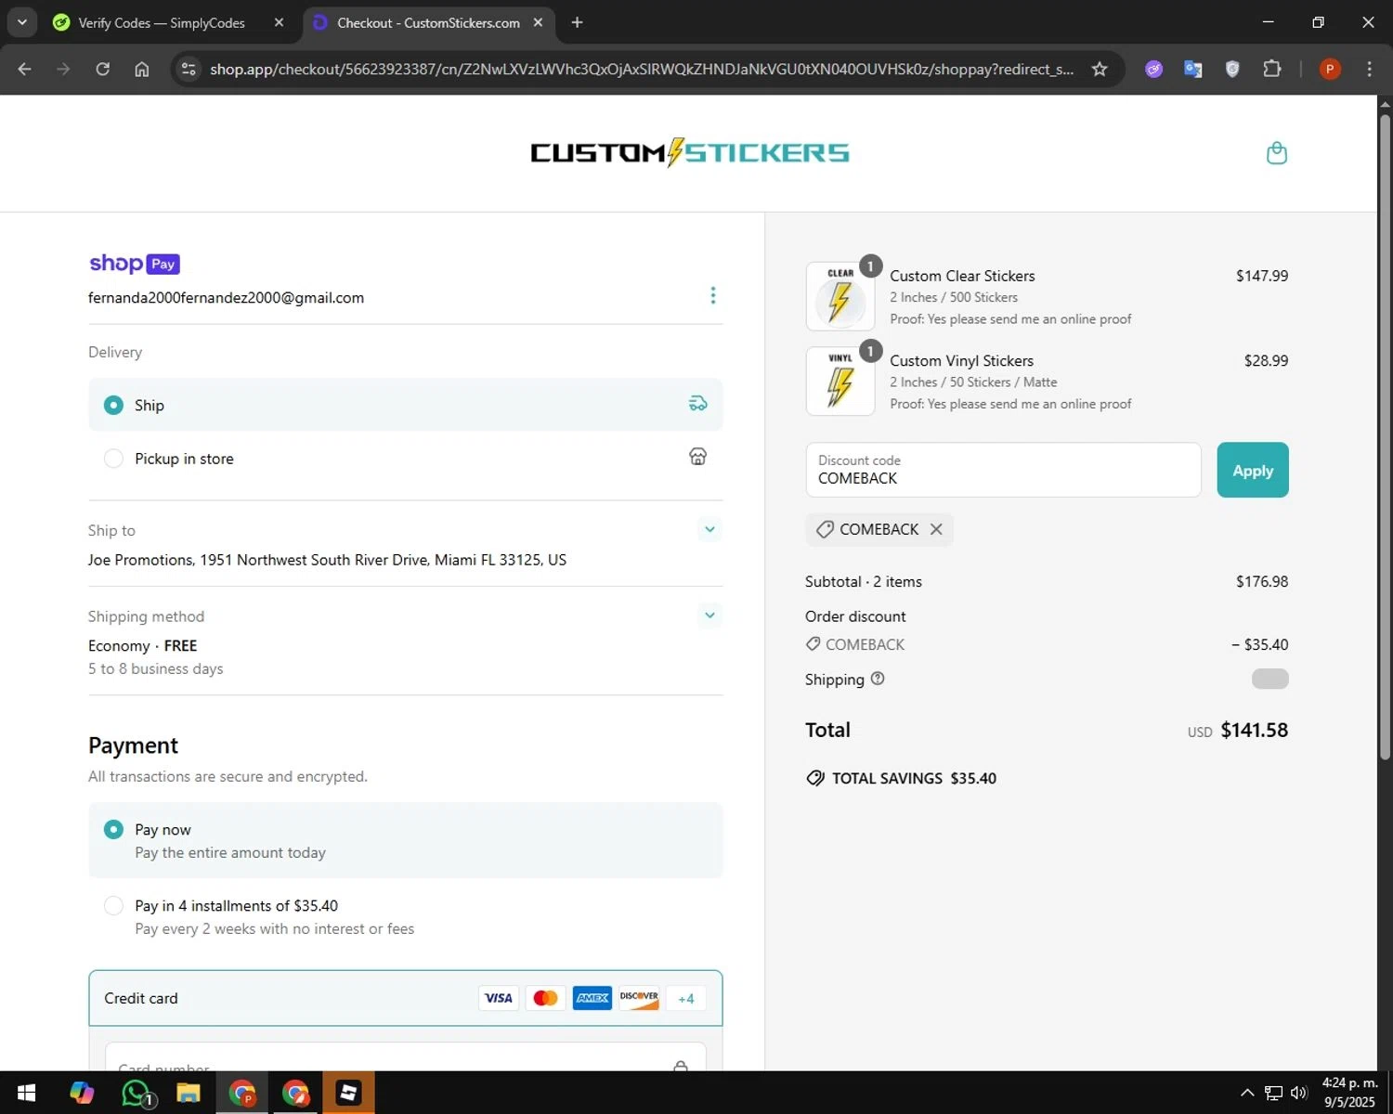Click the page vertical scrollbar

(x=1385, y=436)
